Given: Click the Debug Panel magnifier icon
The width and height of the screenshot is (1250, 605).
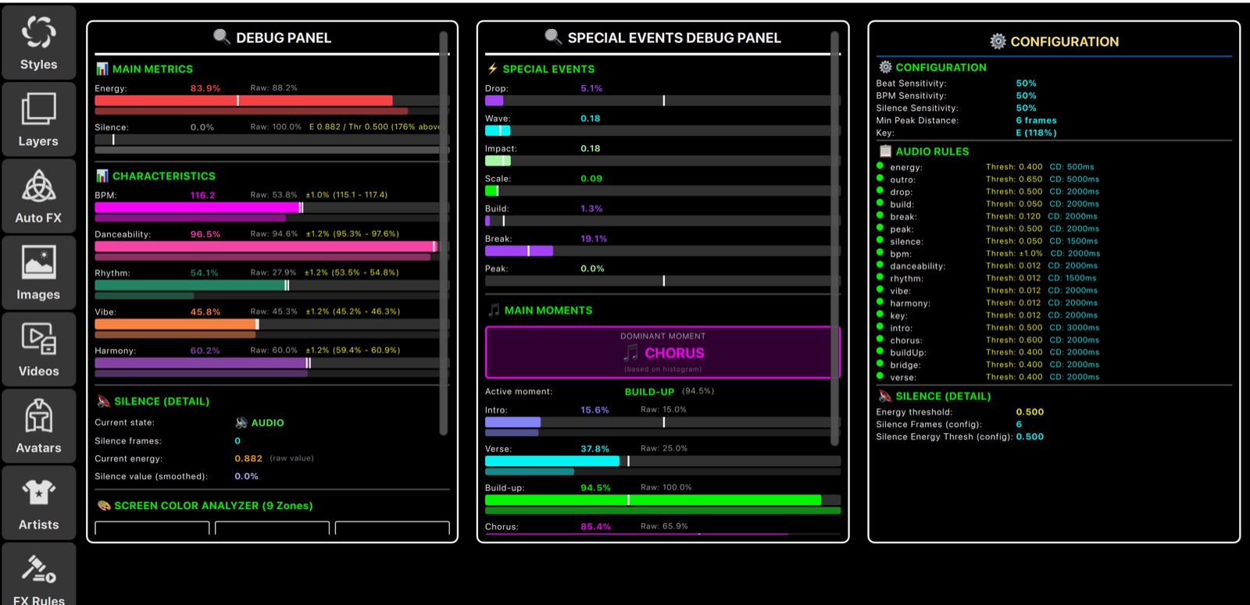Looking at the screenshot, I should [222, 37].
